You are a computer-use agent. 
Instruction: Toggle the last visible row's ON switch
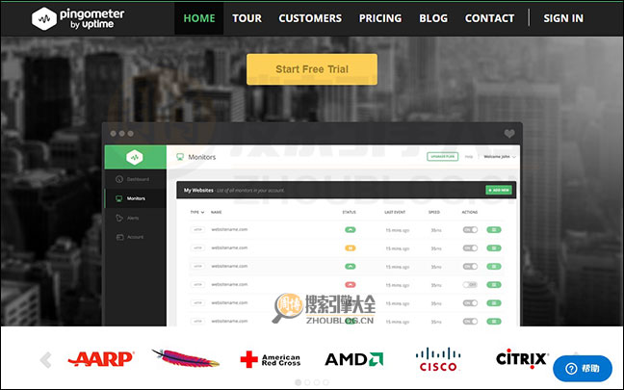tap(470, 322)
